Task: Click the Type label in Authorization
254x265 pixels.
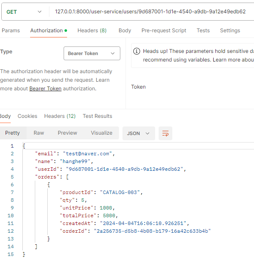Action: [6, 52]
